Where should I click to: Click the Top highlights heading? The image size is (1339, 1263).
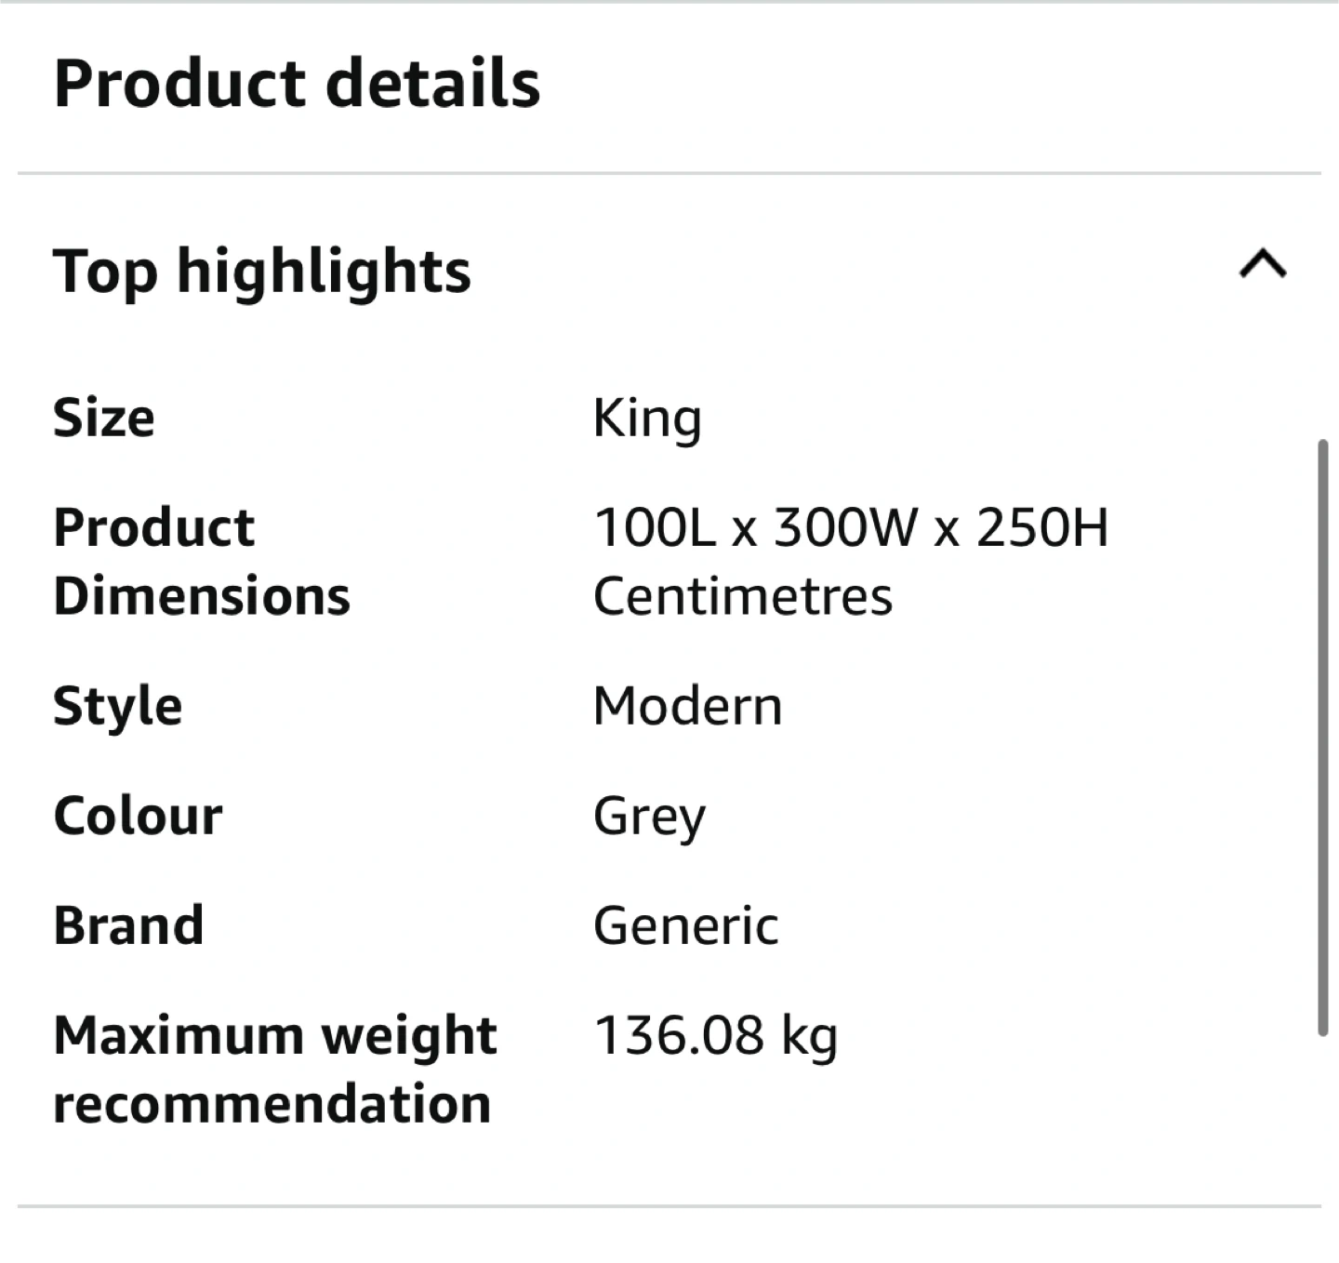262,272
